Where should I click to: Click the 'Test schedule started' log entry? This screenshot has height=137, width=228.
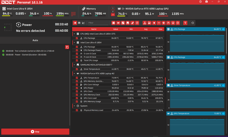click(35, 51)
